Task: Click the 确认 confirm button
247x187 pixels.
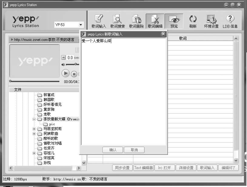Action: coord(113,150)
